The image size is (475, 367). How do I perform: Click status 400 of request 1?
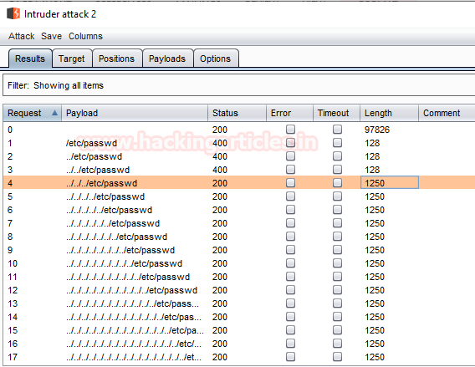pyautogui.click(x=220, y=143)
